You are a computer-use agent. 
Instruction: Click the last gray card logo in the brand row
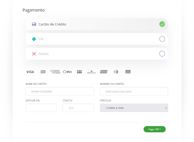(128, 72)
